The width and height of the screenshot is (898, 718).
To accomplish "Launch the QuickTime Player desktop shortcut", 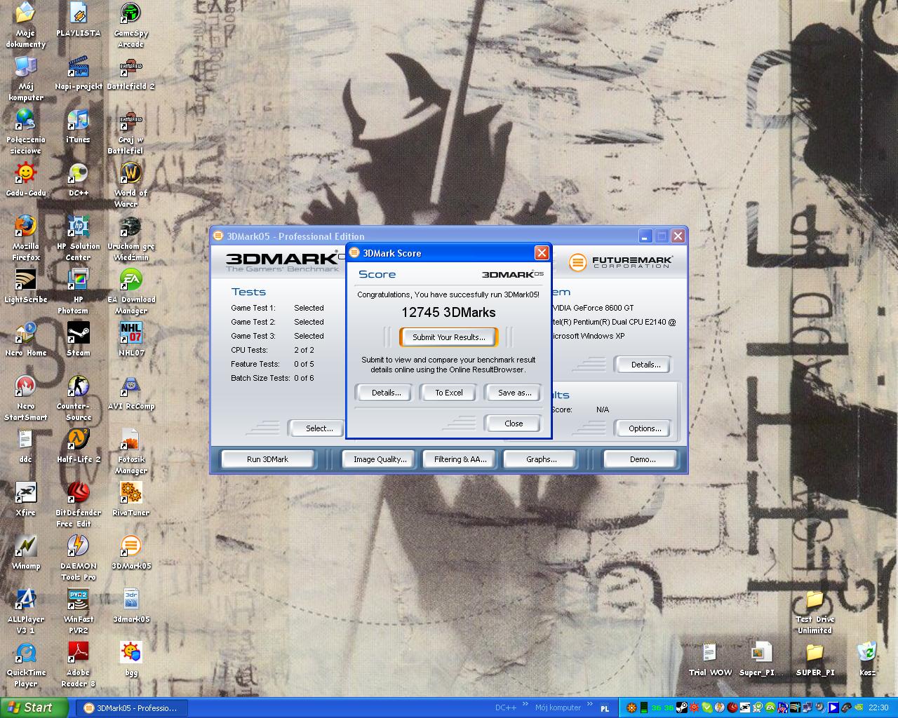I will click(25, 665).
